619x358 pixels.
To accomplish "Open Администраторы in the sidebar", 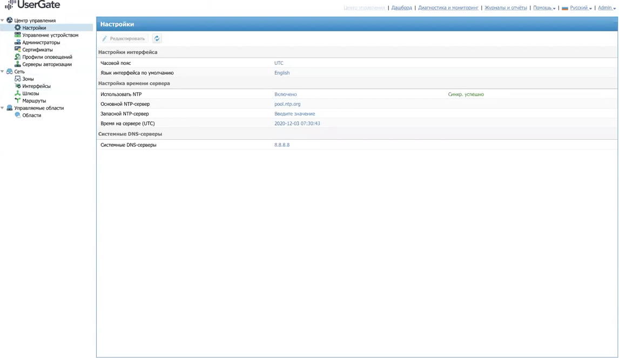I will pyautogui.click(x=41, y=42).
